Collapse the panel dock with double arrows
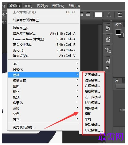Image resolution: width=128 pixels, height=145 pixels. point(111,21)
